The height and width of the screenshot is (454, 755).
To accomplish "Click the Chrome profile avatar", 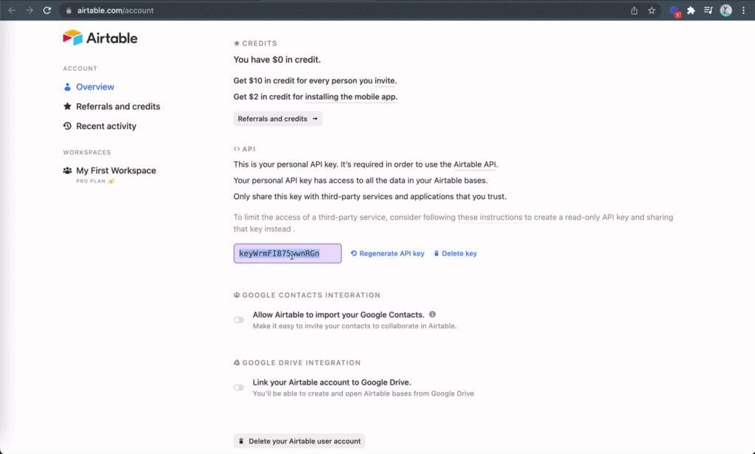I will 726,10.
